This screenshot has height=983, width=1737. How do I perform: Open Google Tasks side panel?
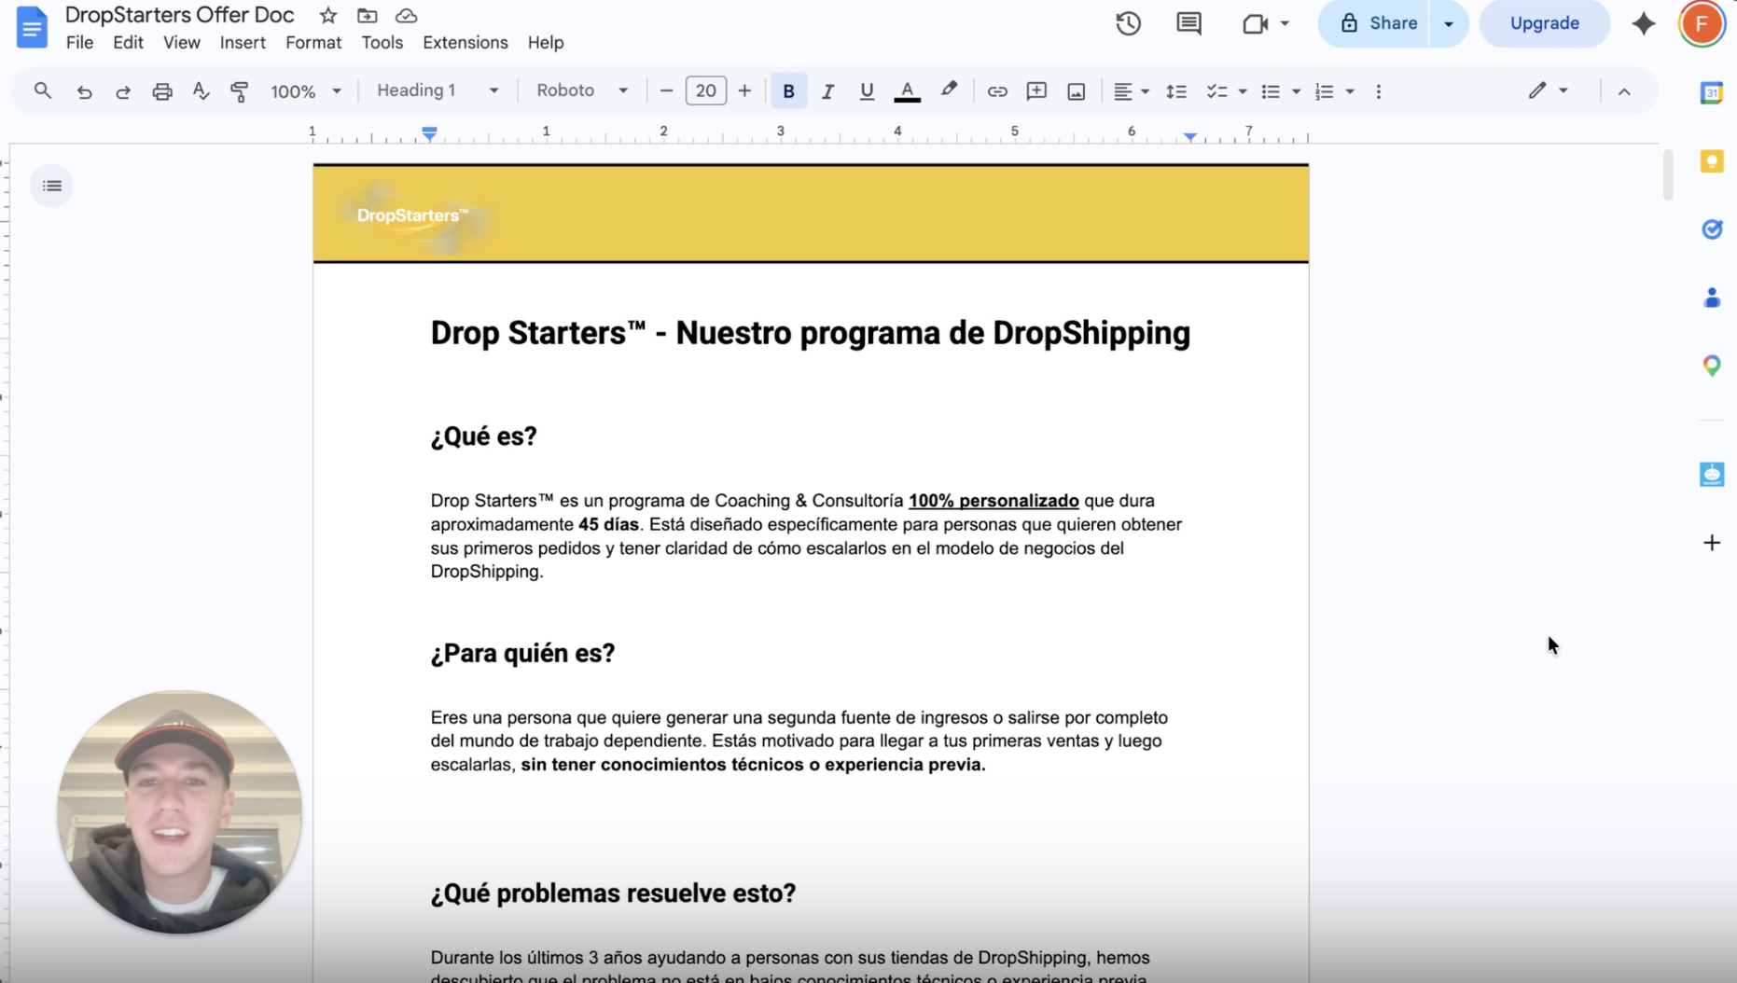(1712, 229)
